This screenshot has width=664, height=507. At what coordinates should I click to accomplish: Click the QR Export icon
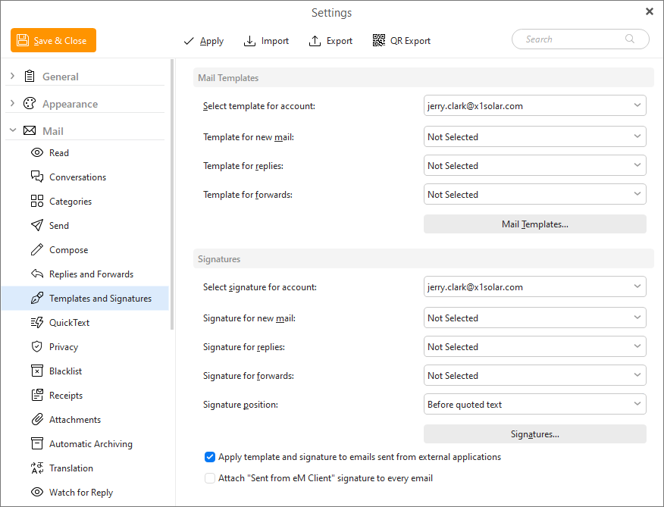point(379,41)
